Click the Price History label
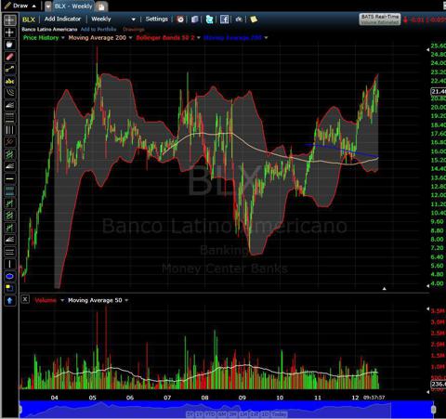The height and width of the screenshot is (419, 446). point(41,37)
